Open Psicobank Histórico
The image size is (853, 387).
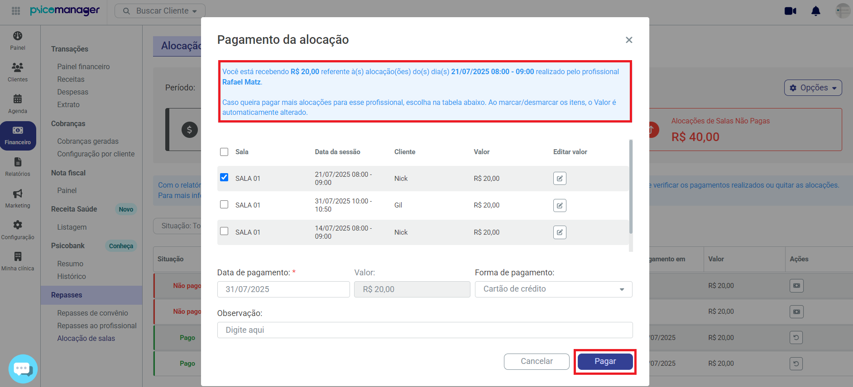tap(72, 276)
